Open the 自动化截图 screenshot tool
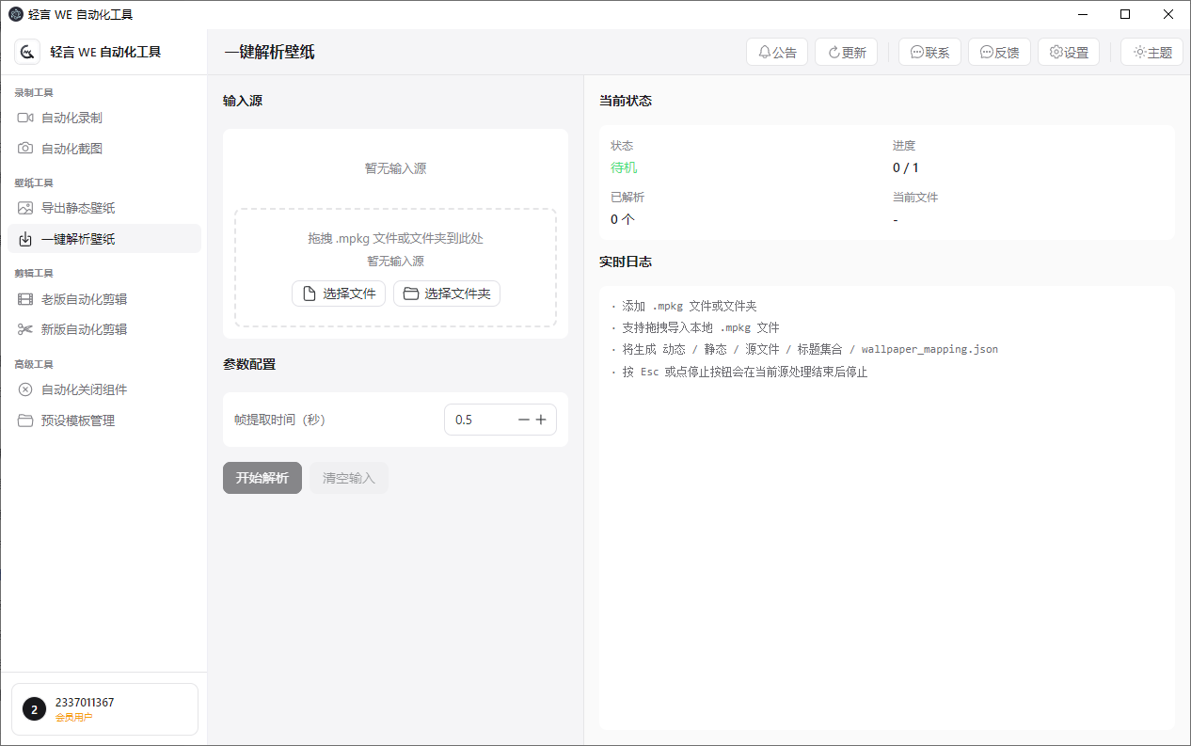This screenshot has height=746, width=1191. point(69,148)
